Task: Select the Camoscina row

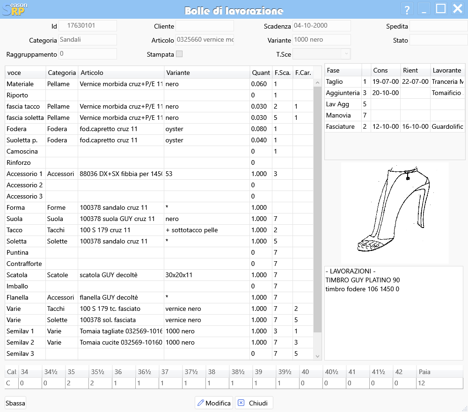Action: pos(159,151)
